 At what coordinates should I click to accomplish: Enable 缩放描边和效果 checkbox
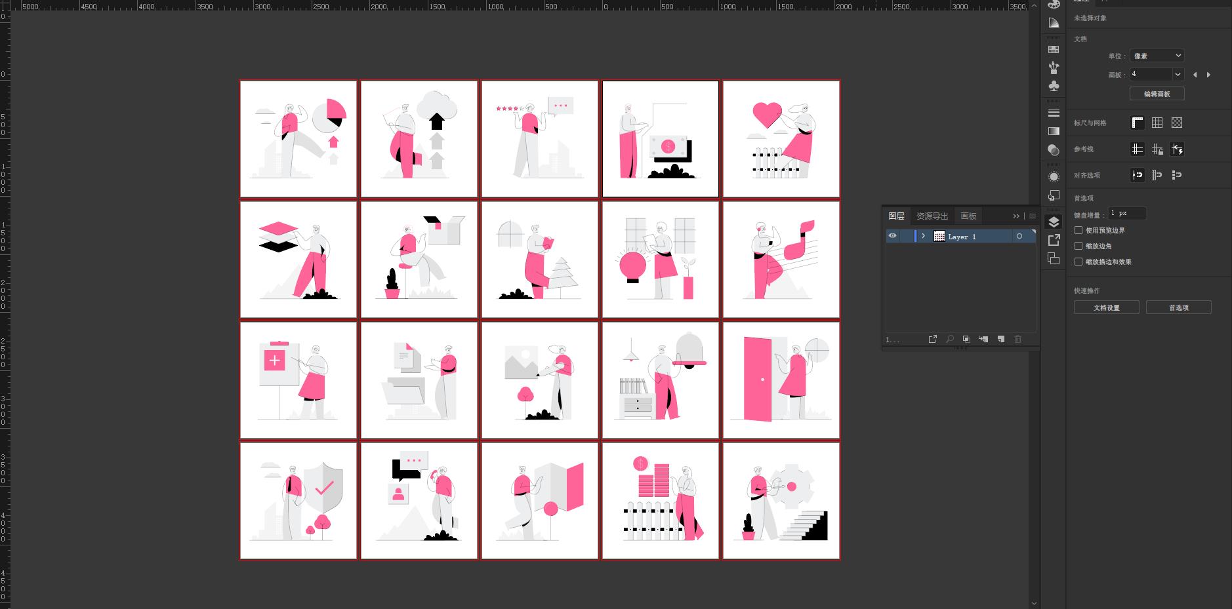1078,262
